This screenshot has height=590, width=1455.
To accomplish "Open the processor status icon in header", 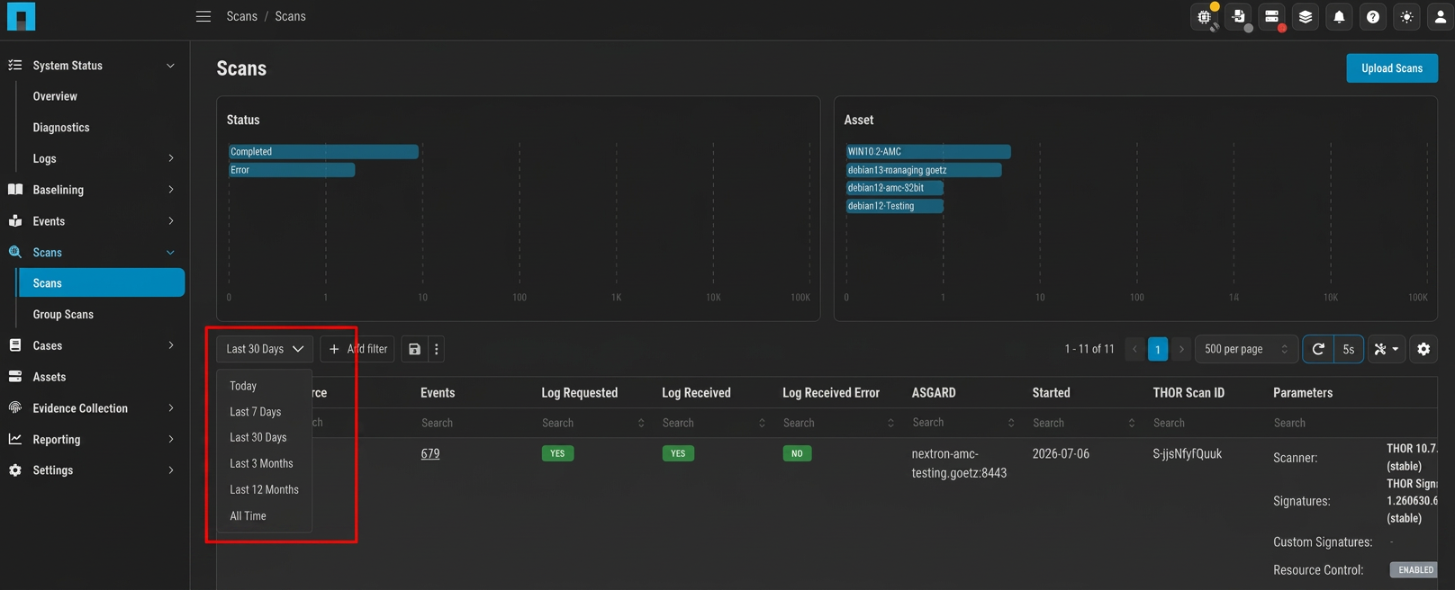I will click(x=1205, y=17).
